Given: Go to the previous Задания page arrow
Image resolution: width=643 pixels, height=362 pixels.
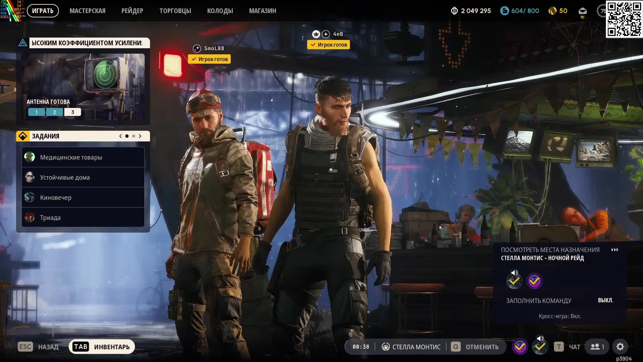Looking at the screenshot, I should [121, 136].
